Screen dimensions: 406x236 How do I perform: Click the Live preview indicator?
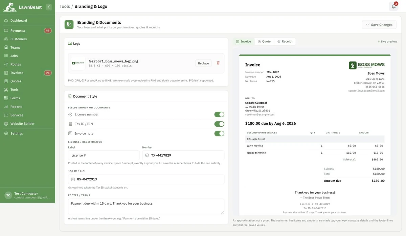pyautogui.click(x=387, y=42)
